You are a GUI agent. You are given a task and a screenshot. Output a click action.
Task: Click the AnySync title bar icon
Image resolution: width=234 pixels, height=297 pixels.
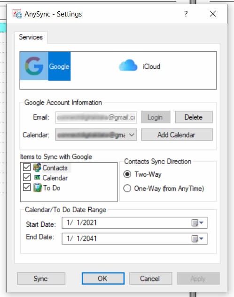click(17, 14)
